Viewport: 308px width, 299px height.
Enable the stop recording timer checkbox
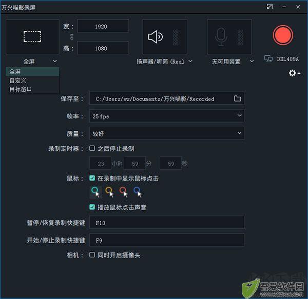92,148
